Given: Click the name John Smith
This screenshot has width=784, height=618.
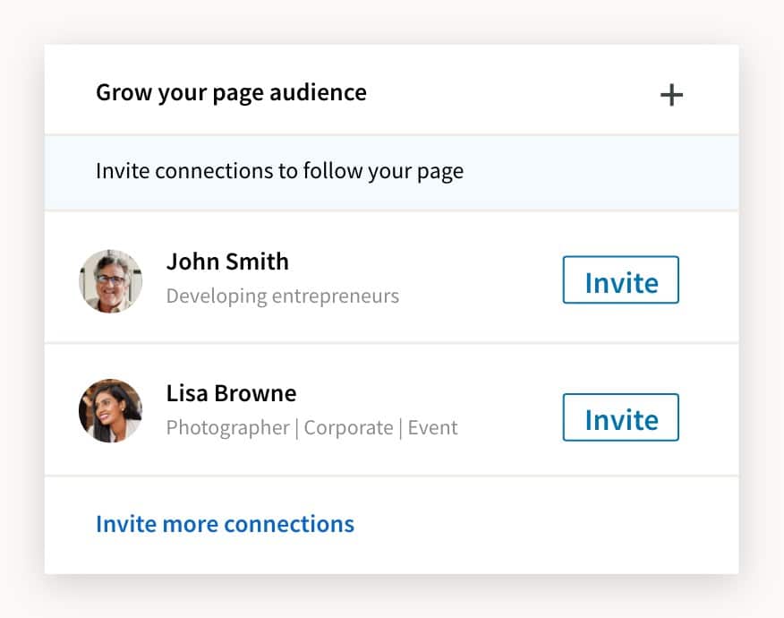Looking at the screenshot, I should [x=227, y=262].
